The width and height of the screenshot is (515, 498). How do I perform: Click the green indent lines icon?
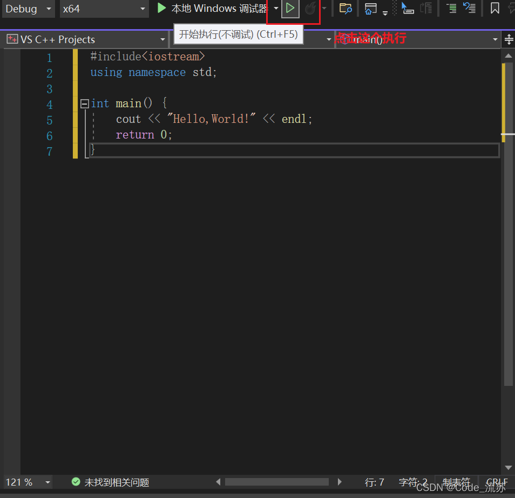(x=452, y=8)
